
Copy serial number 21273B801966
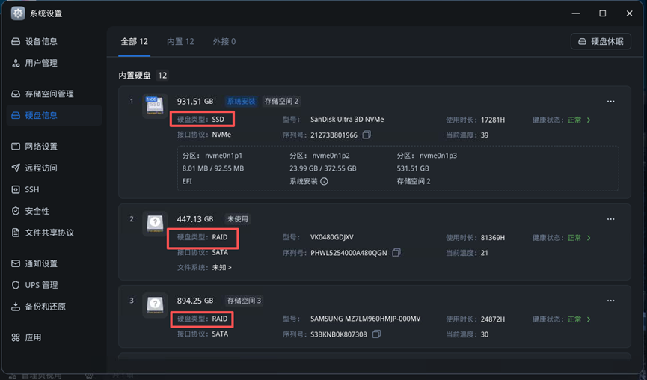click(367, 135)
